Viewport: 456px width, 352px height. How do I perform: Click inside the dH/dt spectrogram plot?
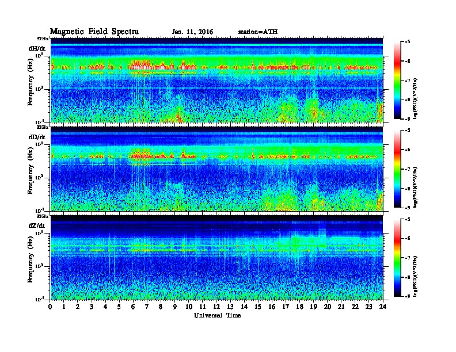point(216,80)
